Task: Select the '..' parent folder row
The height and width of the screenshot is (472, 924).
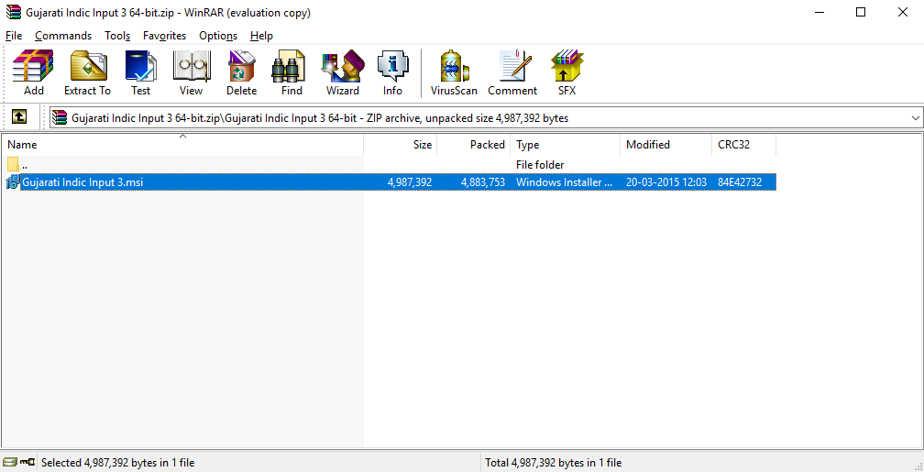Action: pyautogui.click(x=389, y=164)
